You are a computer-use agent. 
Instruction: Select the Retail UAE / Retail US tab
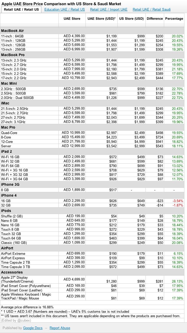[21, 10]
